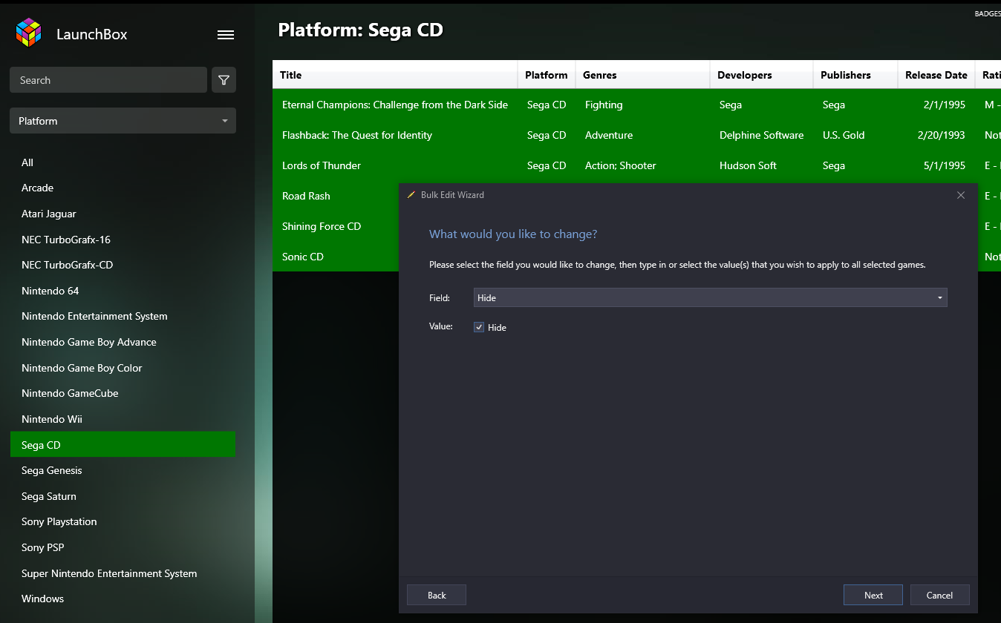Viewport: 1001px width, 623px height.
Task: Click release date 5/1/1995
Action: point(945,165)
